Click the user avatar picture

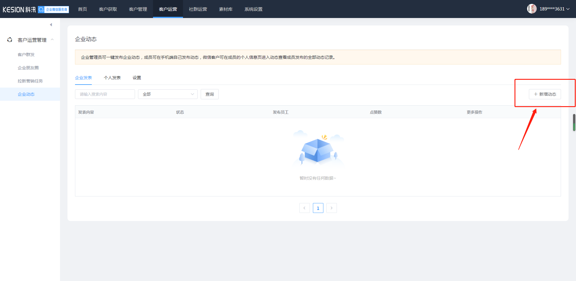[x=532, y=9]
